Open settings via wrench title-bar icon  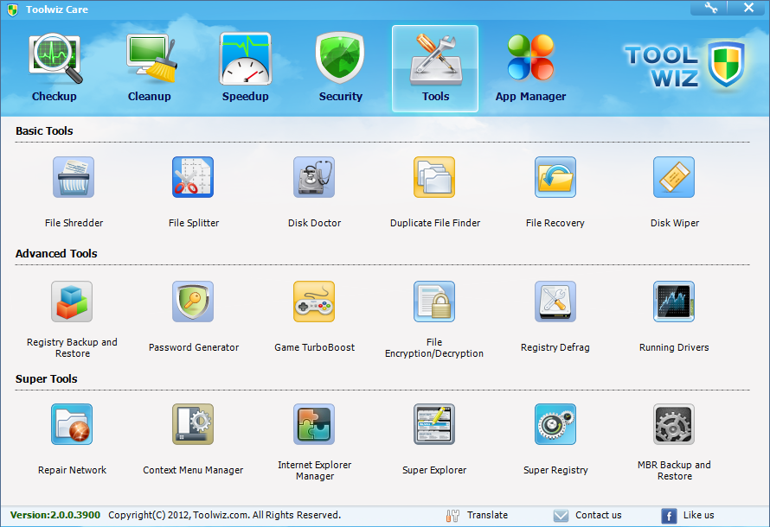(710, 8)
